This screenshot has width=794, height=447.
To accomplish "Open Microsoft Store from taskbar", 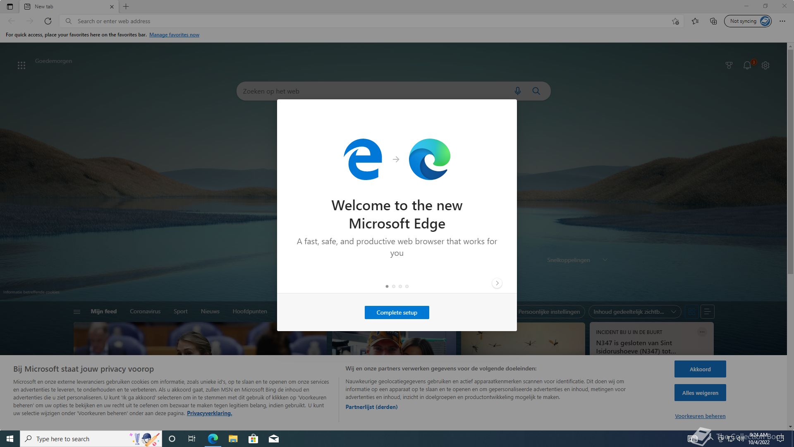I will [253, 439].
